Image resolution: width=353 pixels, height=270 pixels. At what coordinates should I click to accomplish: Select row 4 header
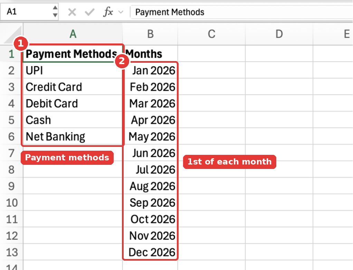(x=11, y=103)
